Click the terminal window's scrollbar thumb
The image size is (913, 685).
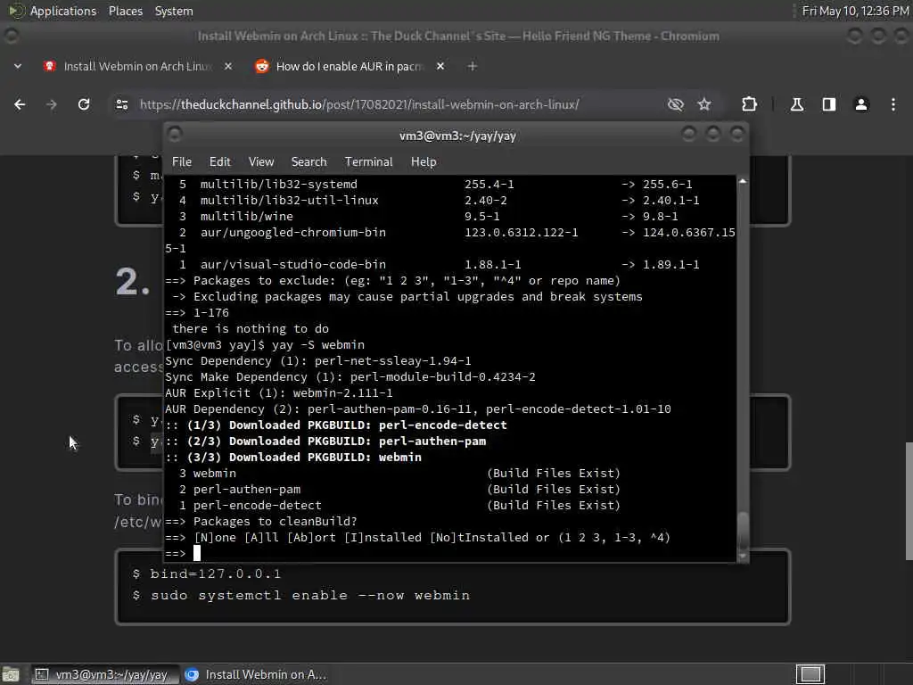743,530
